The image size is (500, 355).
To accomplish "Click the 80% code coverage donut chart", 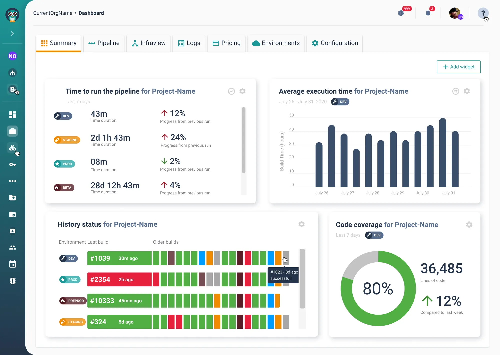I will tap(378, 288).
